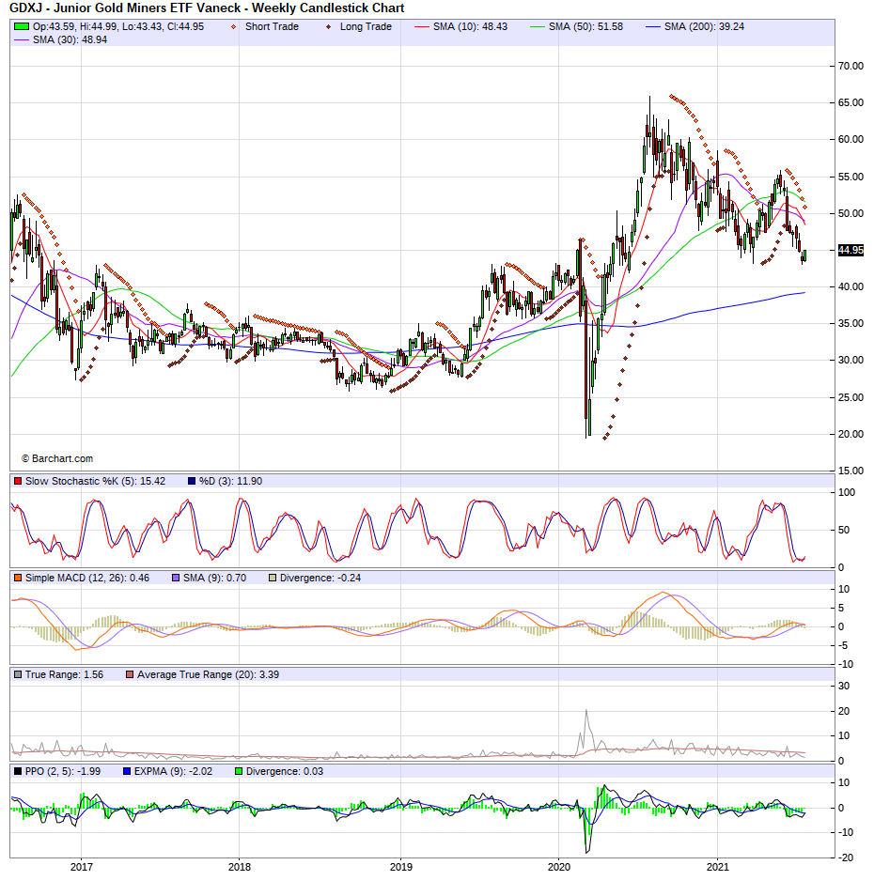Click the 'True Range: 1.56' label
874x896 pixels.
64,675
